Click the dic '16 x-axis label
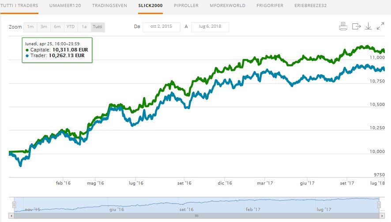Image resolution: width=391 pixels, height=222 pixels. point(225,183)
